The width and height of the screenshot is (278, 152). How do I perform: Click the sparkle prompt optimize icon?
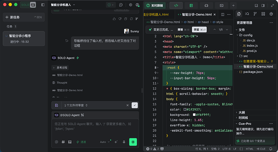click(x=116, y=142)
